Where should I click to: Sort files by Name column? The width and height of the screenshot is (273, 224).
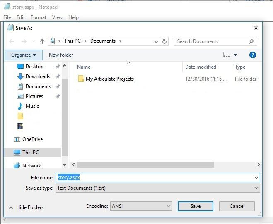click(x=84, y=67)
